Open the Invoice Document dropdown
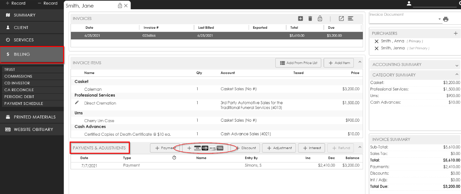The height and width of the screenshot is (194, 461). 440,19
